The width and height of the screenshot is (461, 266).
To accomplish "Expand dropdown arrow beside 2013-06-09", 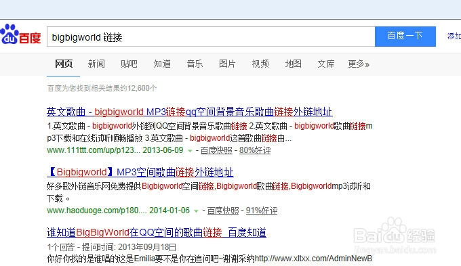I will point(190,151).
